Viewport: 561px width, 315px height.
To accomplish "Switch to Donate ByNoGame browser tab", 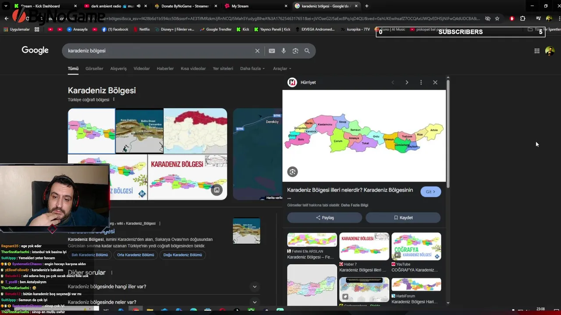I will click(186, 6).
